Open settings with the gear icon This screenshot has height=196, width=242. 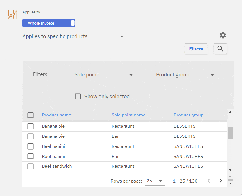point(223,35)
